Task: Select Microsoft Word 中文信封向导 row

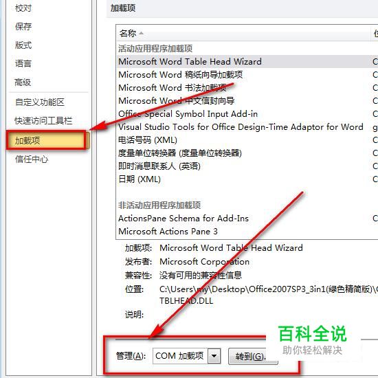Action: (x=247, y=100)
